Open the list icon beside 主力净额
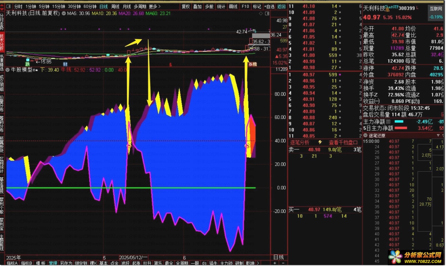 point(388,122)
